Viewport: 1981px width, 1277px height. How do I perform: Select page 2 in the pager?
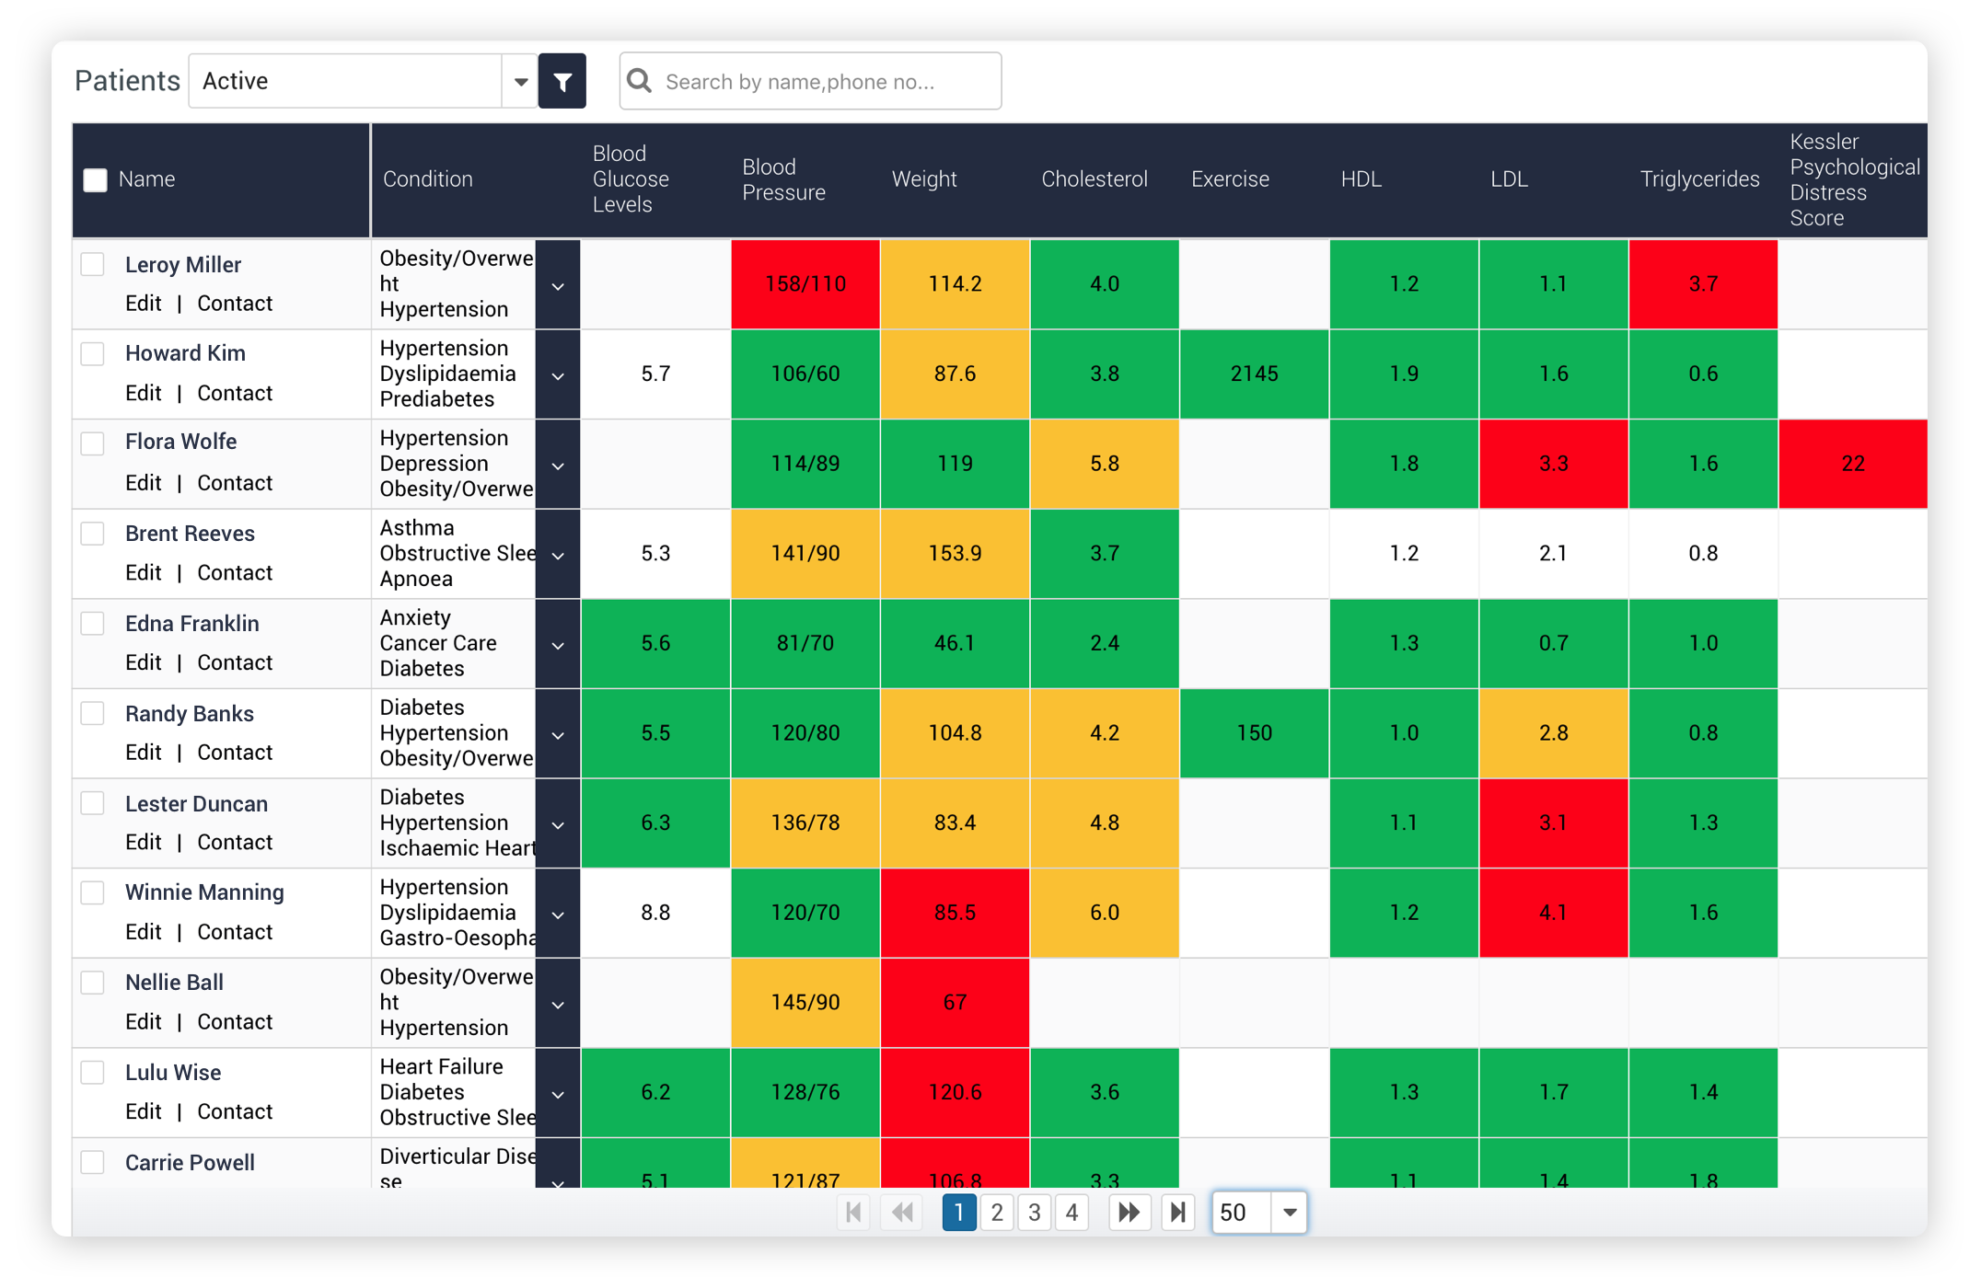997,1213
